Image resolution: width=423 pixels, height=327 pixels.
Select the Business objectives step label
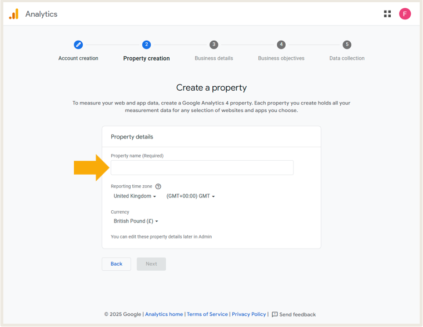pos(281,58)
